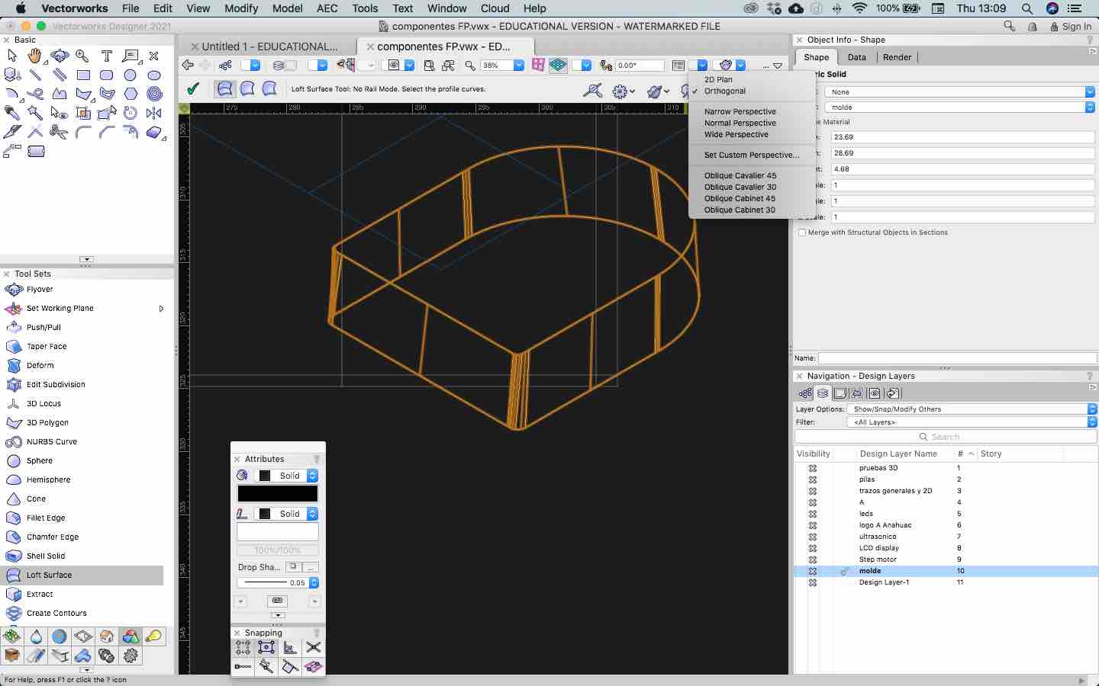Open the Lighting bulb tool set

coord(154,636)
